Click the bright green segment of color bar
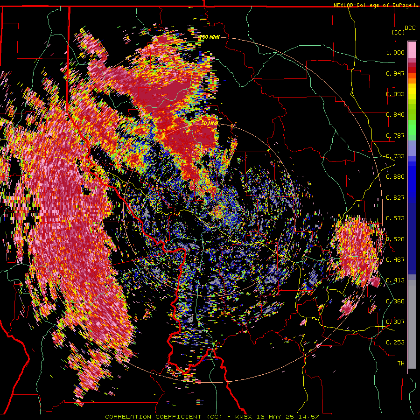Viewport: 420px width, 420px height. tap(412, 127)
